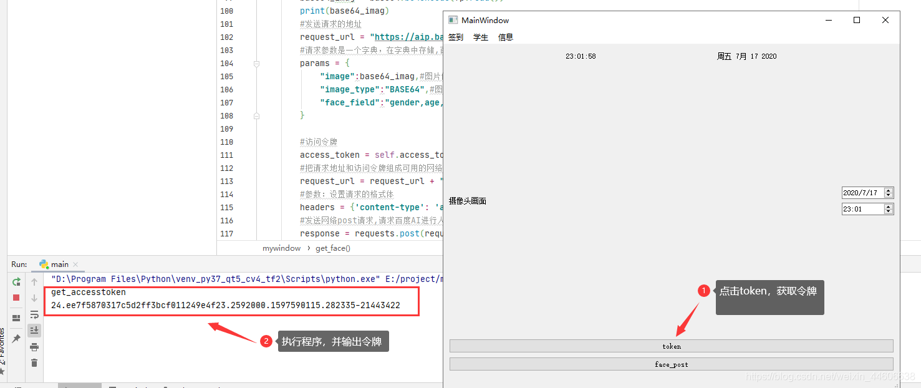Increase the date 2020/7/17 spinner

pos(889,190)
